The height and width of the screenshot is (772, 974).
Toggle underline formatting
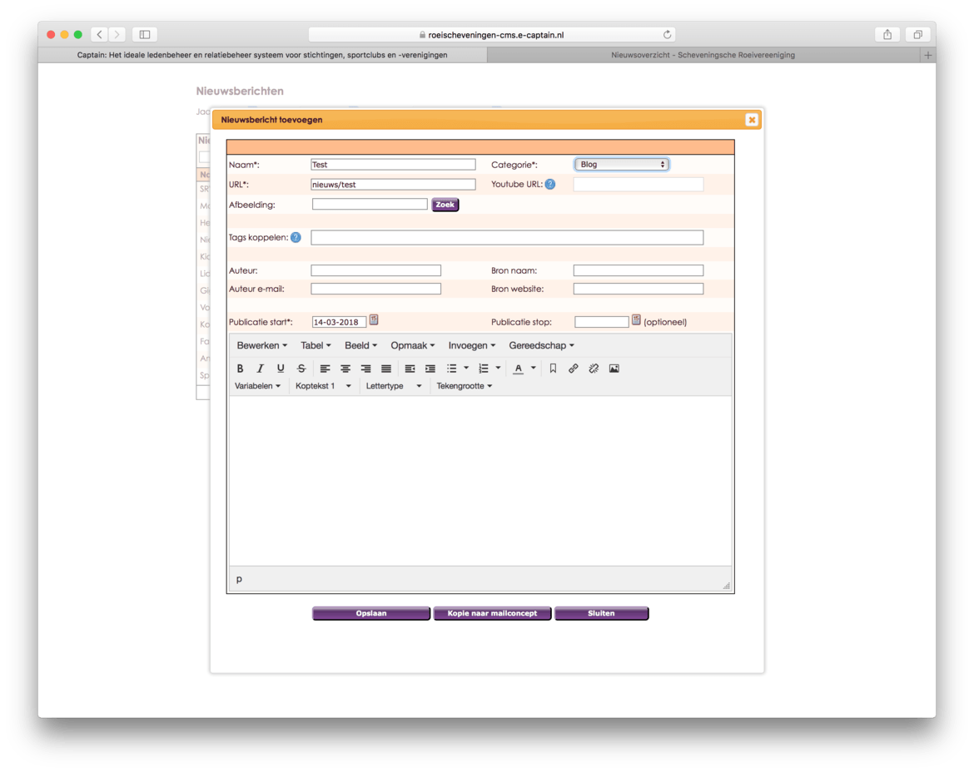pos(281,369)
